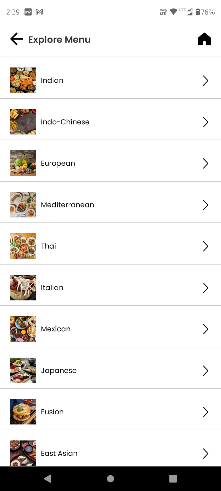The height and width of the screenshot is (491, 221).
Task: Tap the back arrow icon
Action: tap(17, 39)
